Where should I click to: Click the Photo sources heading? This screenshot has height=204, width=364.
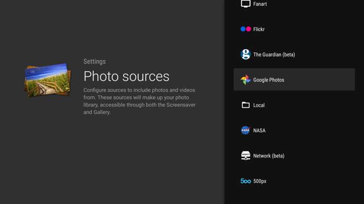126,76
